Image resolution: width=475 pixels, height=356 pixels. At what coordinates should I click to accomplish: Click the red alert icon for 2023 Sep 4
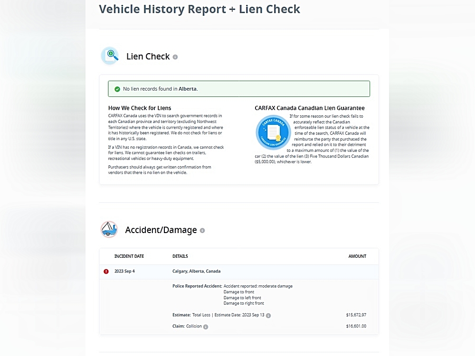coord(106,272)
